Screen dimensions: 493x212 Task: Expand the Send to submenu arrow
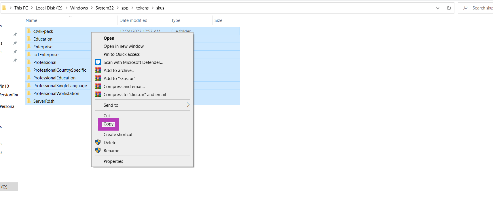click(x=188, y=105)
